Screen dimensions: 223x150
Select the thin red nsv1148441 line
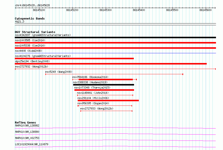point(105,95)
